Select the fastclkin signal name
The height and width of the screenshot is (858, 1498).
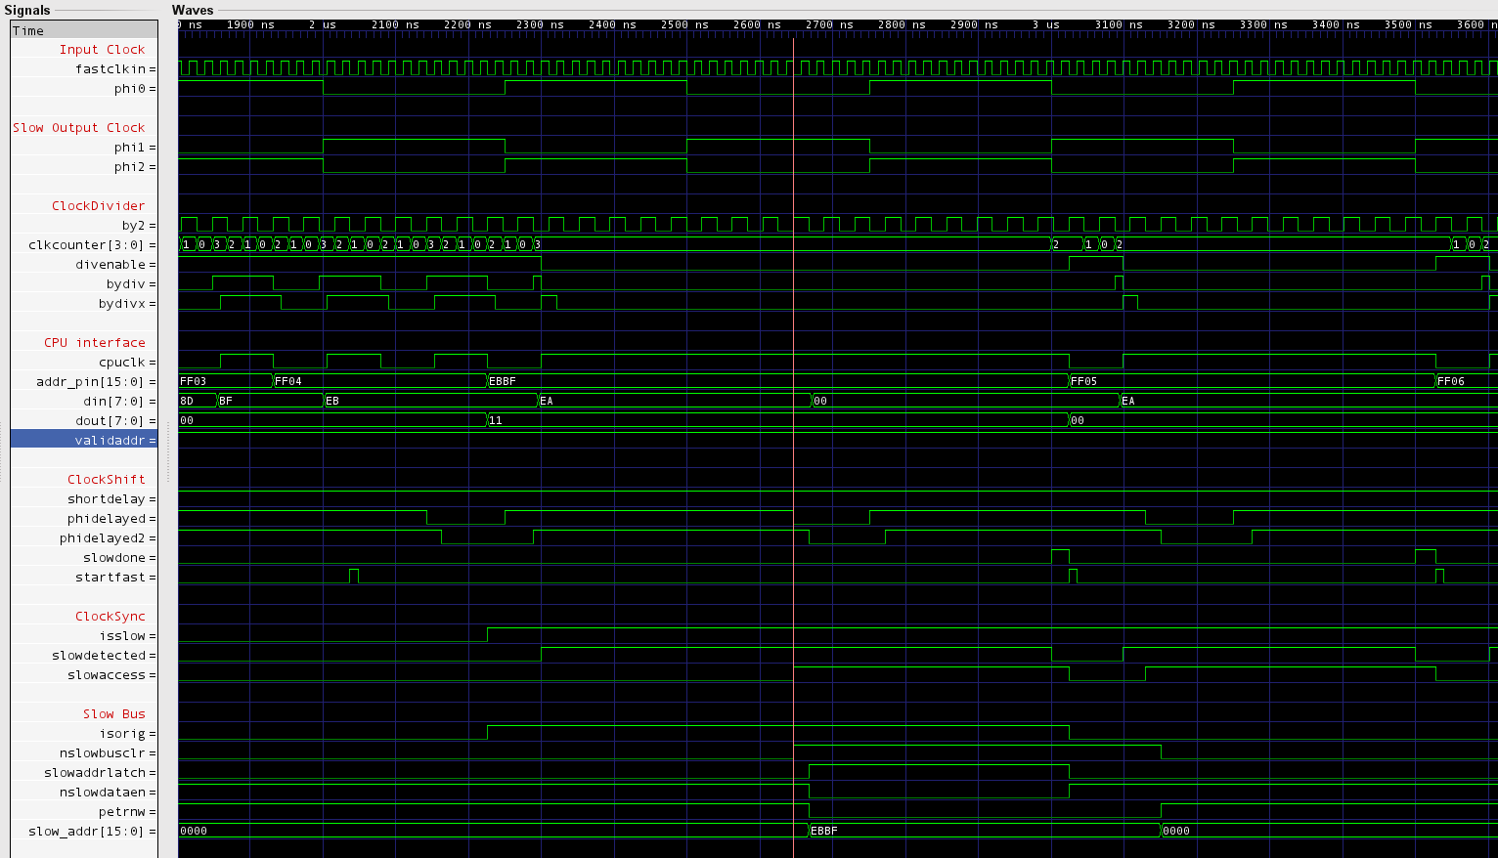[110, 69]
